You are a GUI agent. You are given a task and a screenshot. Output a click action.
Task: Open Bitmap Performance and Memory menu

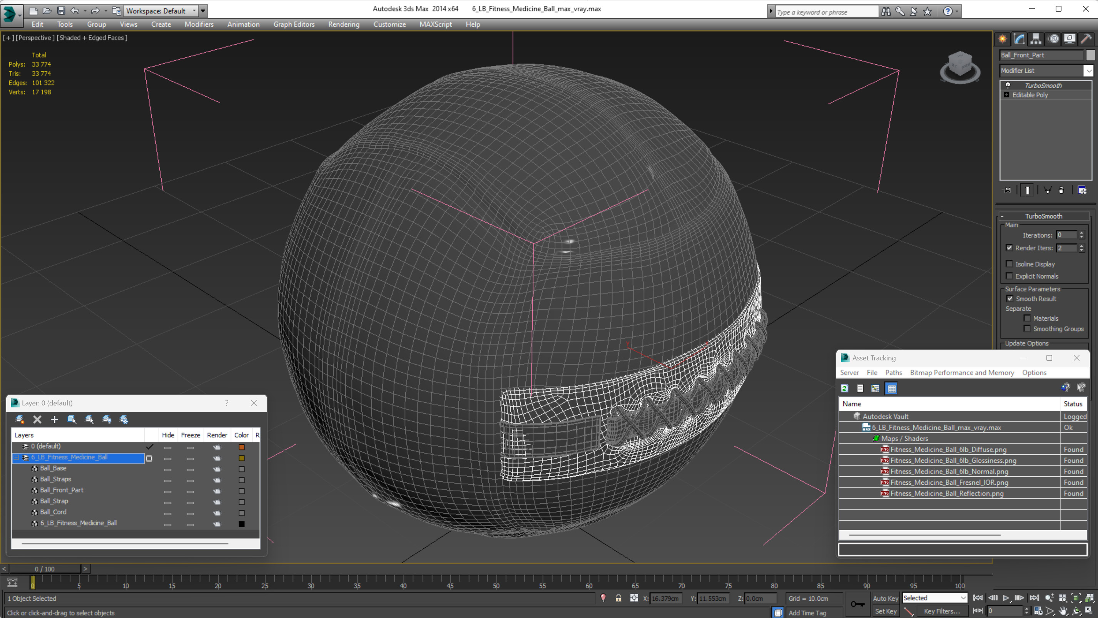962,372
